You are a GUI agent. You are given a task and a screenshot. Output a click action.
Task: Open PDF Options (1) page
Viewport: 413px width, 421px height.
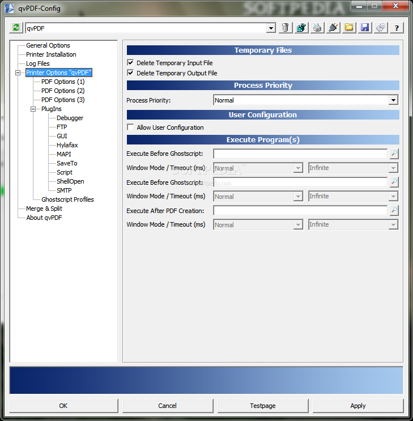pyautogui.click(x=63, y=82)
